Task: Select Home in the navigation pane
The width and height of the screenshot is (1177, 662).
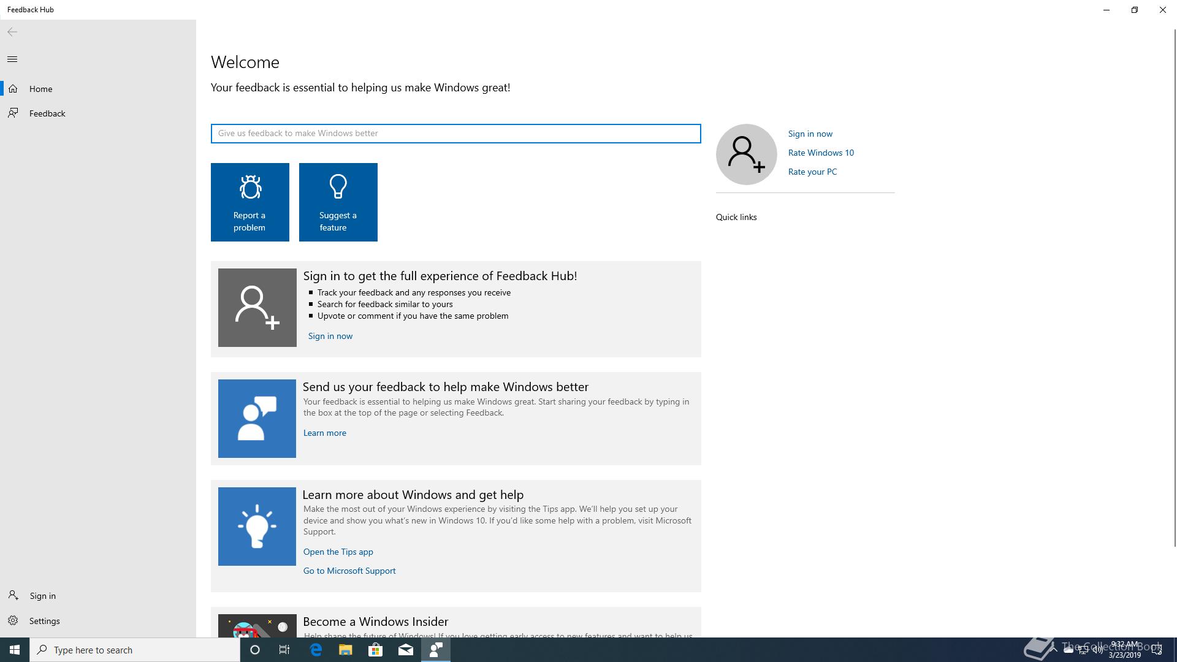Action: 40,89
